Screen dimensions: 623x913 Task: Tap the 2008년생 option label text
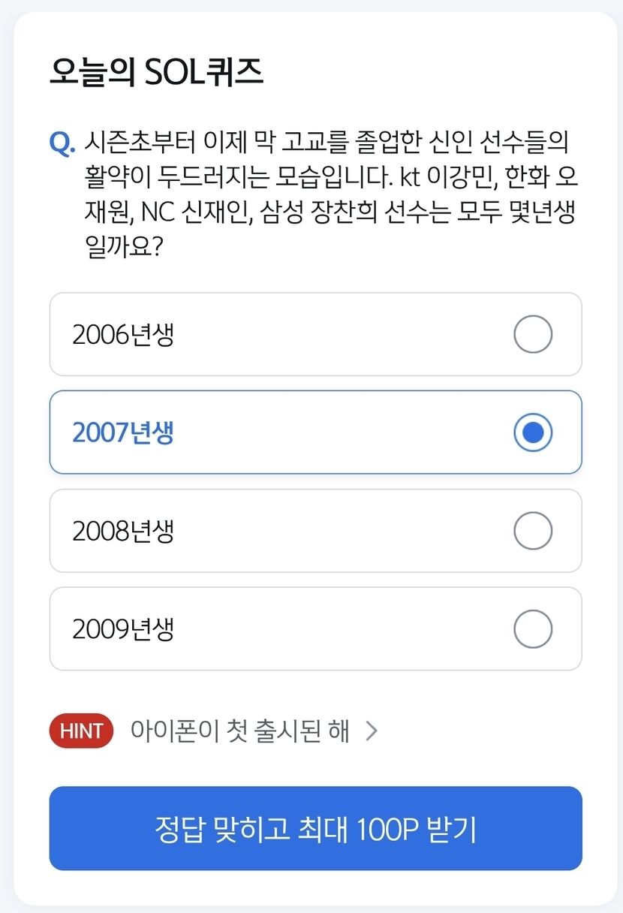point(123,532)
